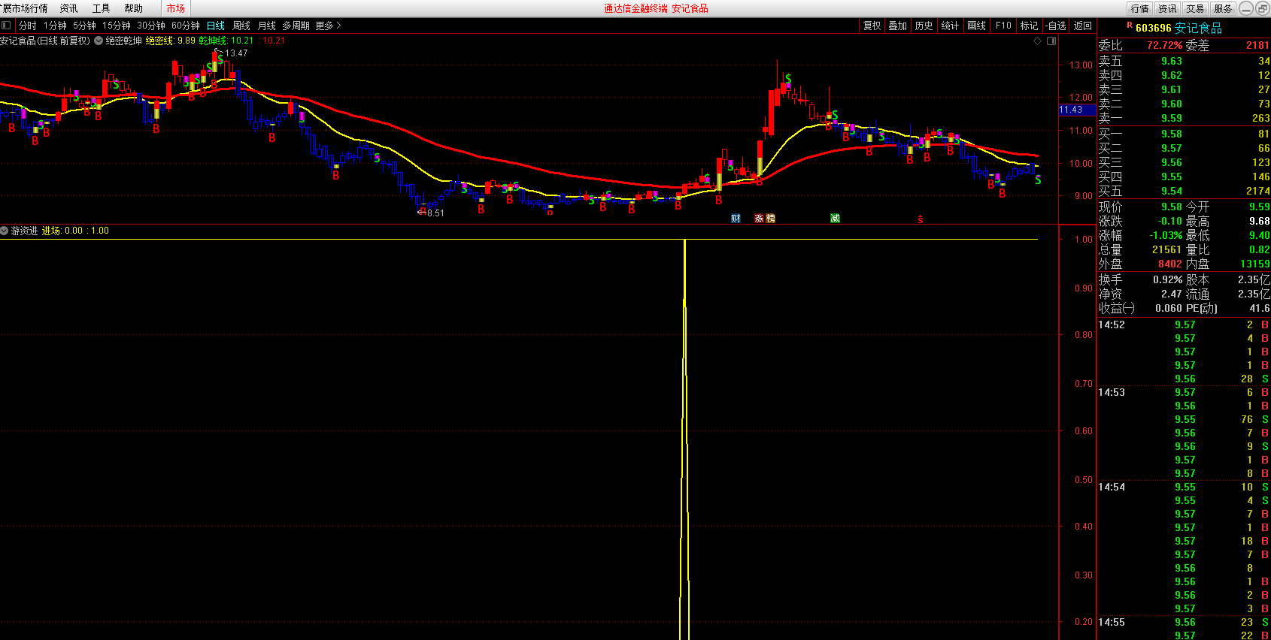
Task: Click the 画线 drawing tool button
Action: click(976, 26)
